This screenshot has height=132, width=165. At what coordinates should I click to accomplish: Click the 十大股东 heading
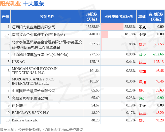[34, 4]
